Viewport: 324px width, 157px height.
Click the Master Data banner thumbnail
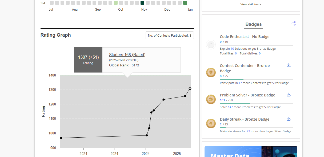[x=251, y=151]
